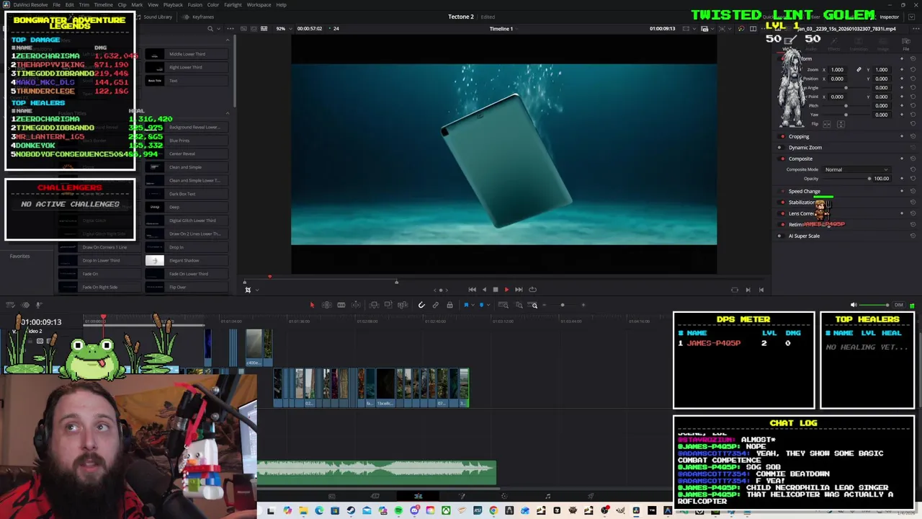Image resolution: width=922 pixels, height=519 pixels.
Task: Jump to the first frame
Action: tap(472, 290)
